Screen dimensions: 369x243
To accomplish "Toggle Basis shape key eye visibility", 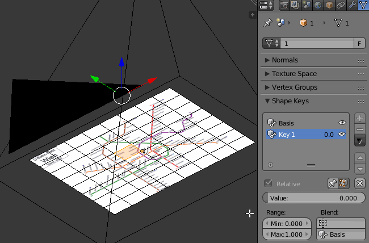I will (342, 123).
